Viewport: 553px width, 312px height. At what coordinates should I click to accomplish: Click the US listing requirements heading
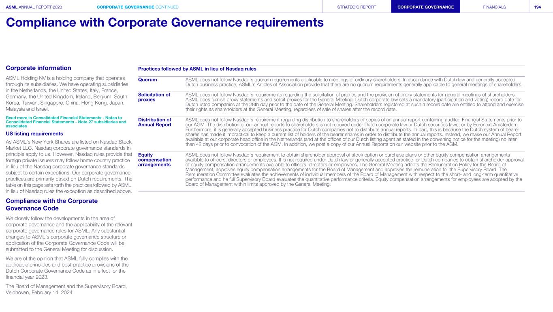click(x=34, y=133)
